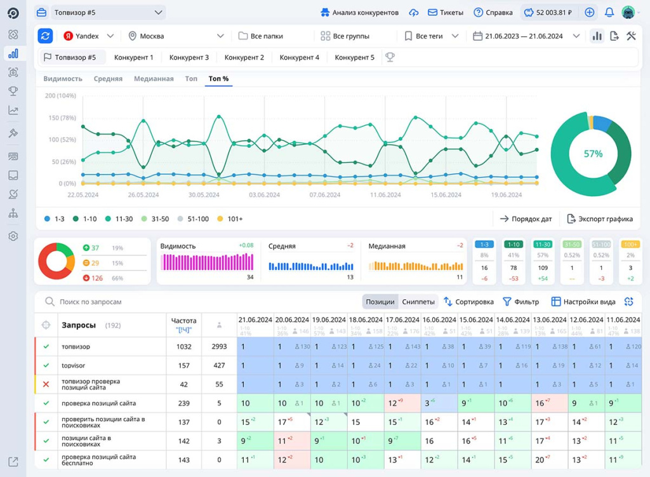This screenshot has width=650, height=477.
Task: Click the blue refresh positions button
Action: coord(45,36)
